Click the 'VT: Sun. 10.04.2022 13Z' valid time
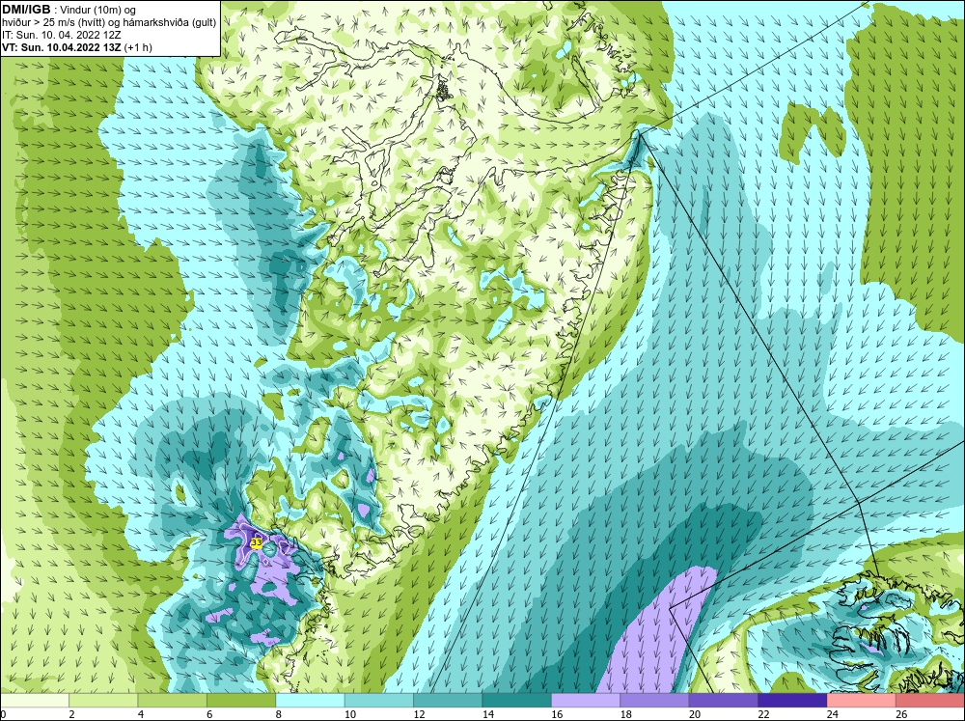 62,47
